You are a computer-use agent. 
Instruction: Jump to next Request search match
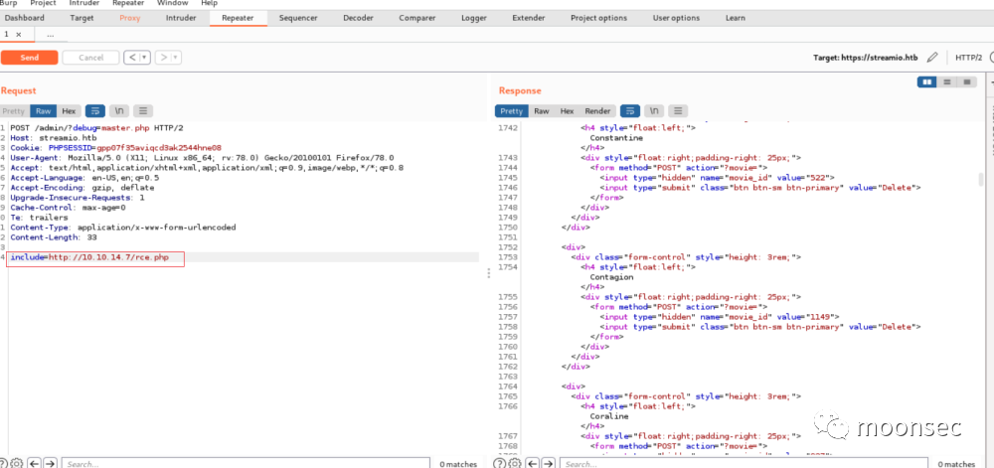coord(50,464)
